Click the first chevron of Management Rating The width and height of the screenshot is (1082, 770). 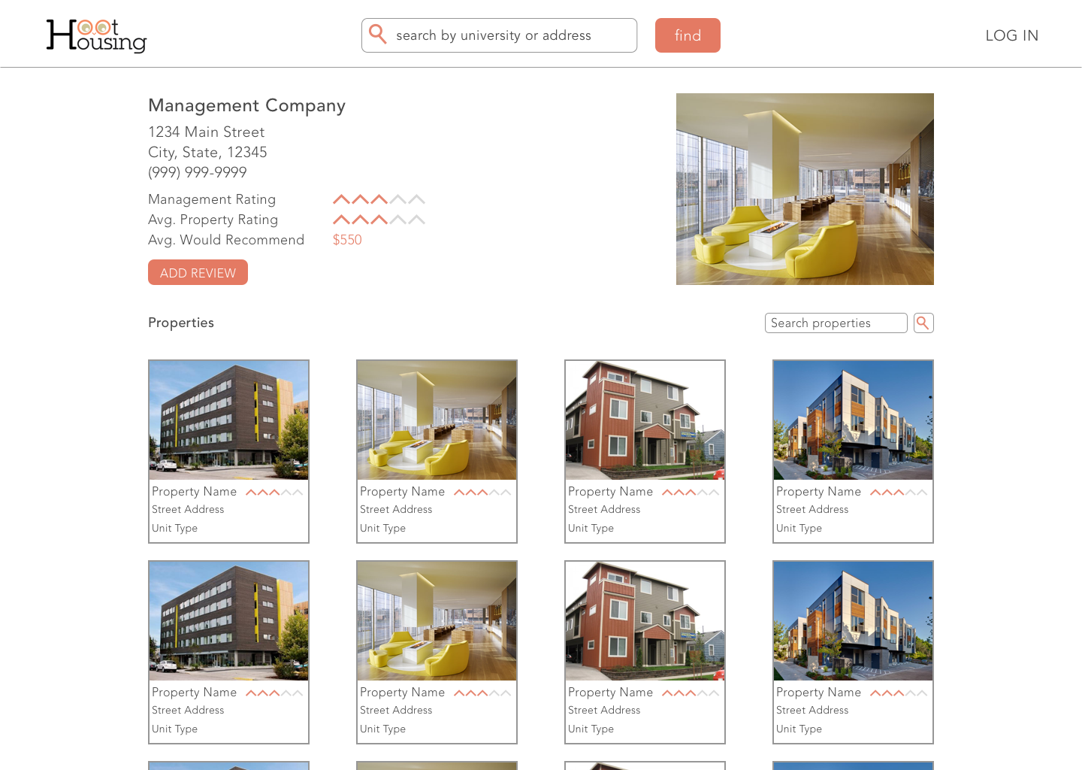click(342, 199)
